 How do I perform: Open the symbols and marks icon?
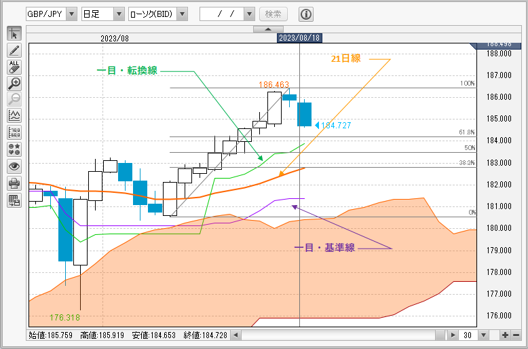point(14,149)
